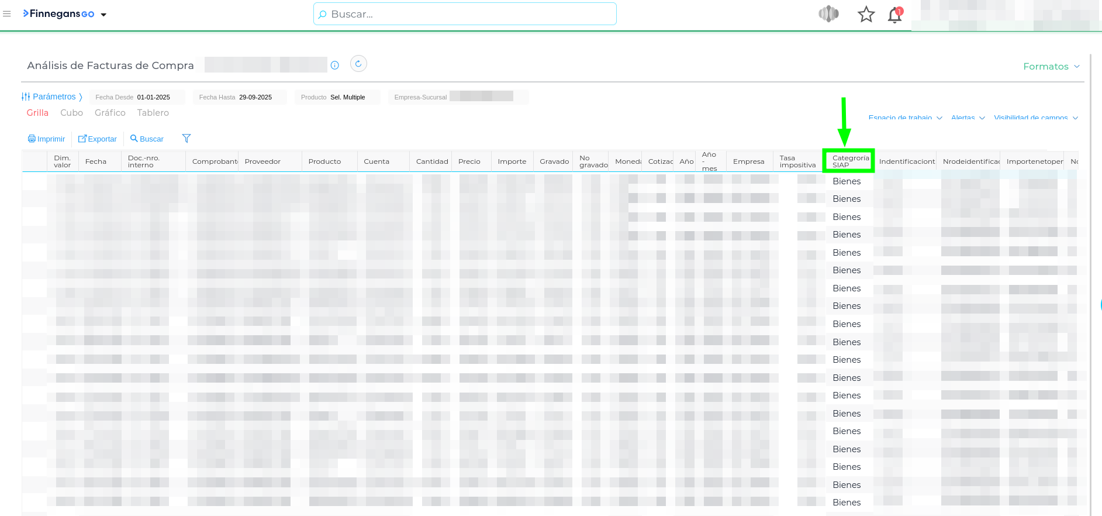Image resolution: width=1102 pixels, height=516 pixels.
Task: Click the Buscar grid search button
Action: (147, 139)
